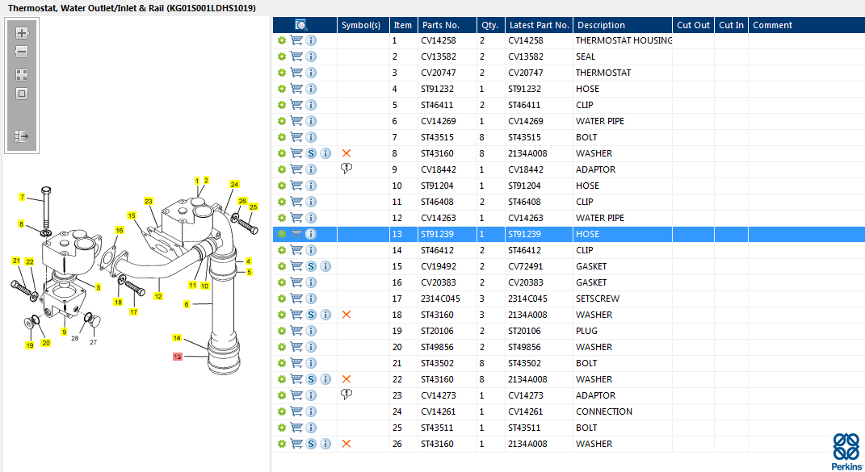The width and height of the screenshot is (865, 472).
Task: Click gear icon for ST49856 WASHER
Action: click(282, 348)
